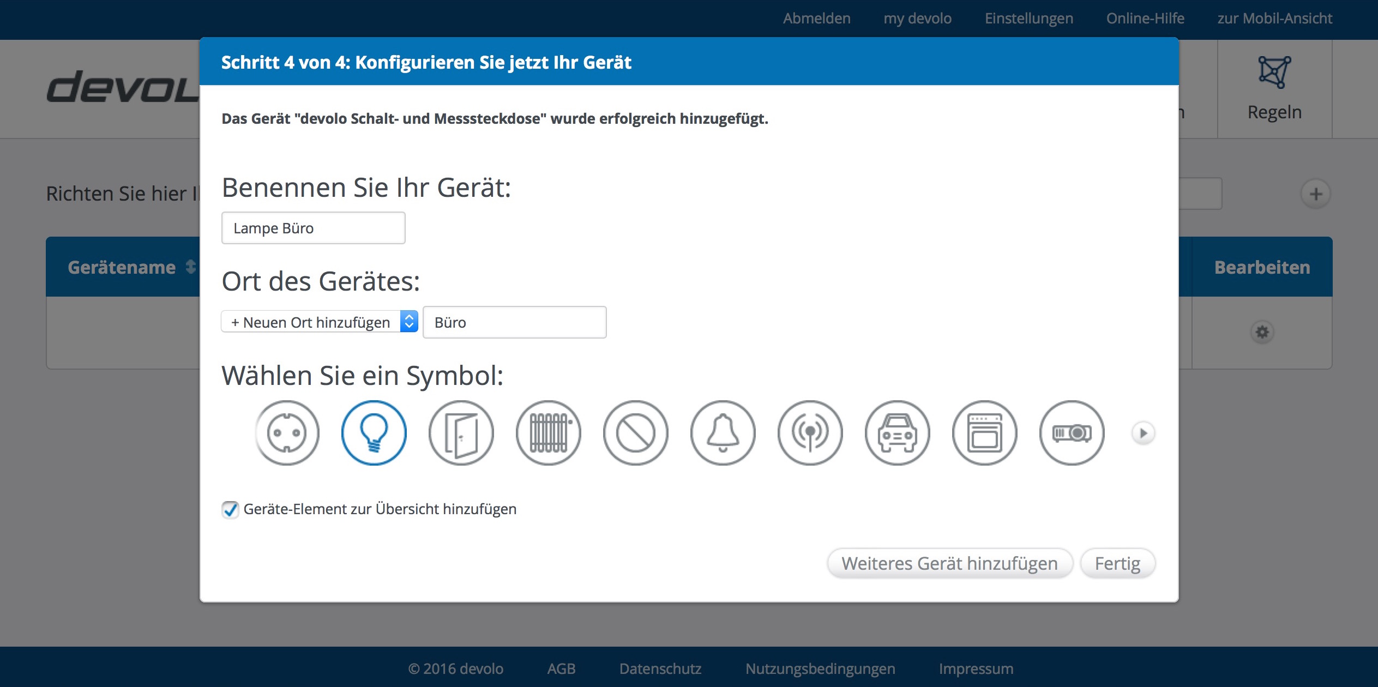Open the Impressum footer link
This screenshot has width=1378, height=687.
[x=976, y=668]
